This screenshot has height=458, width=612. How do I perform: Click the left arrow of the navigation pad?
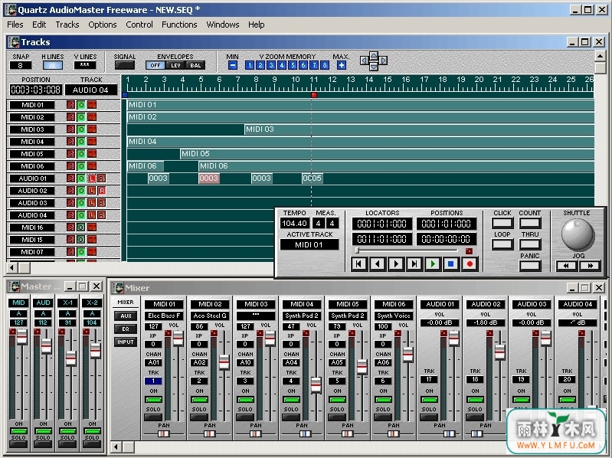(x=364, y=61)
